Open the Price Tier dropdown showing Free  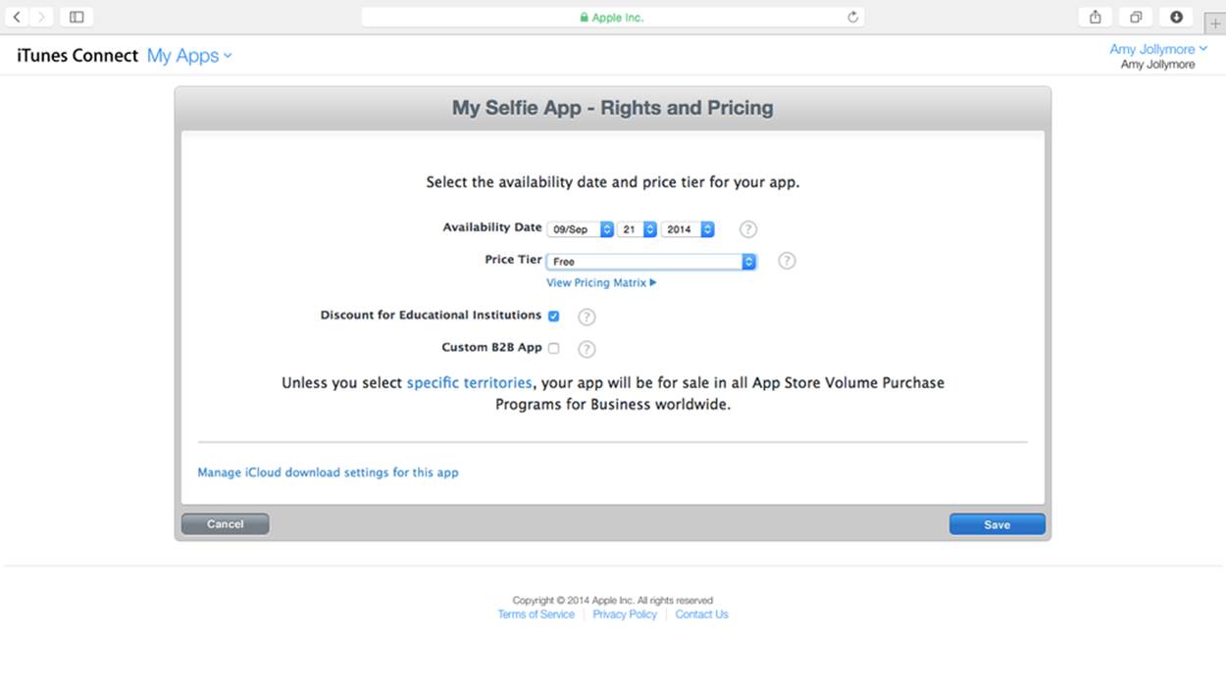651,262
